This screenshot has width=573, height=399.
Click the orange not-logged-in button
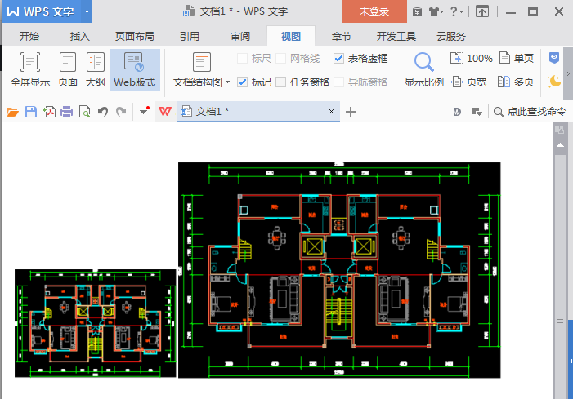click(374, 11)
